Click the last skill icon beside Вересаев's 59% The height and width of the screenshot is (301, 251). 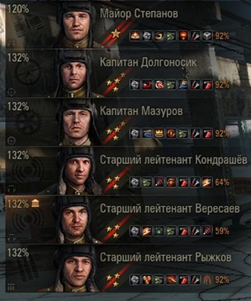(x=207, y=231)
